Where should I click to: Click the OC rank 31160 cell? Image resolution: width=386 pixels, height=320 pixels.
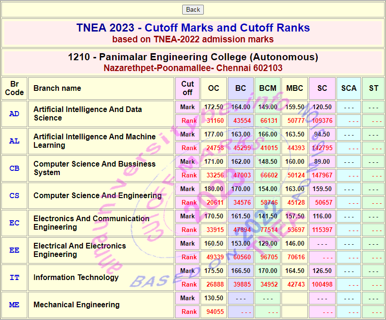tap(214, 120)
